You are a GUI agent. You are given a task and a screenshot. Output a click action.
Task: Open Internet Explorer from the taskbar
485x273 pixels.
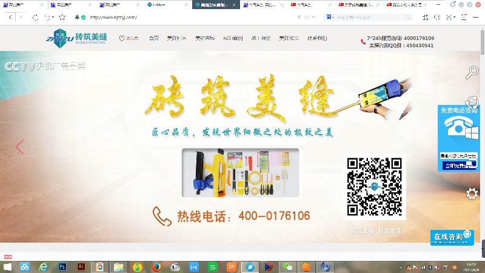pos(43,267)
